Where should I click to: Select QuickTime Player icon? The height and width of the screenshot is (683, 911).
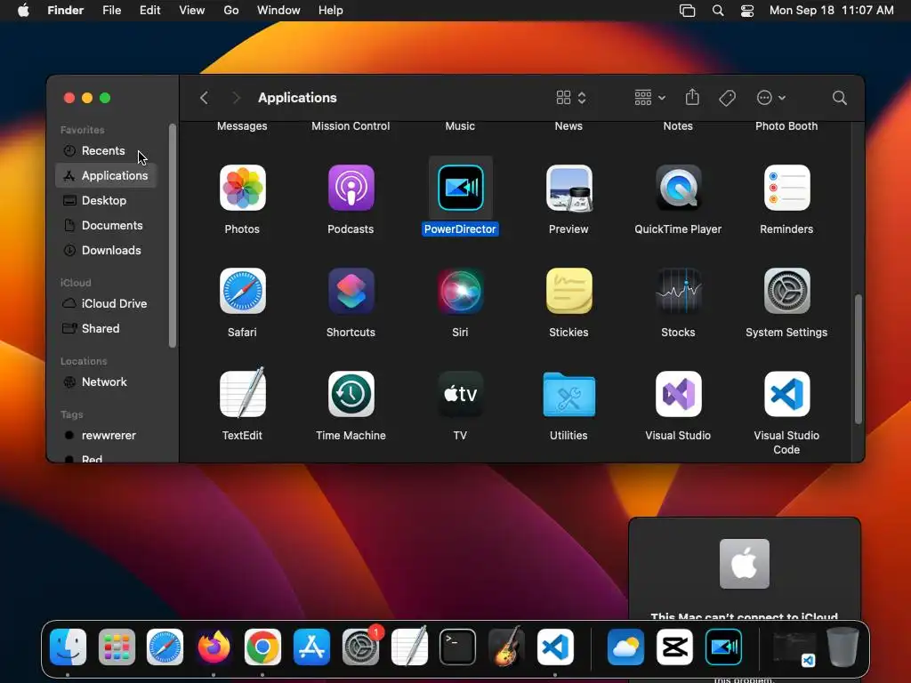point(678,188)
